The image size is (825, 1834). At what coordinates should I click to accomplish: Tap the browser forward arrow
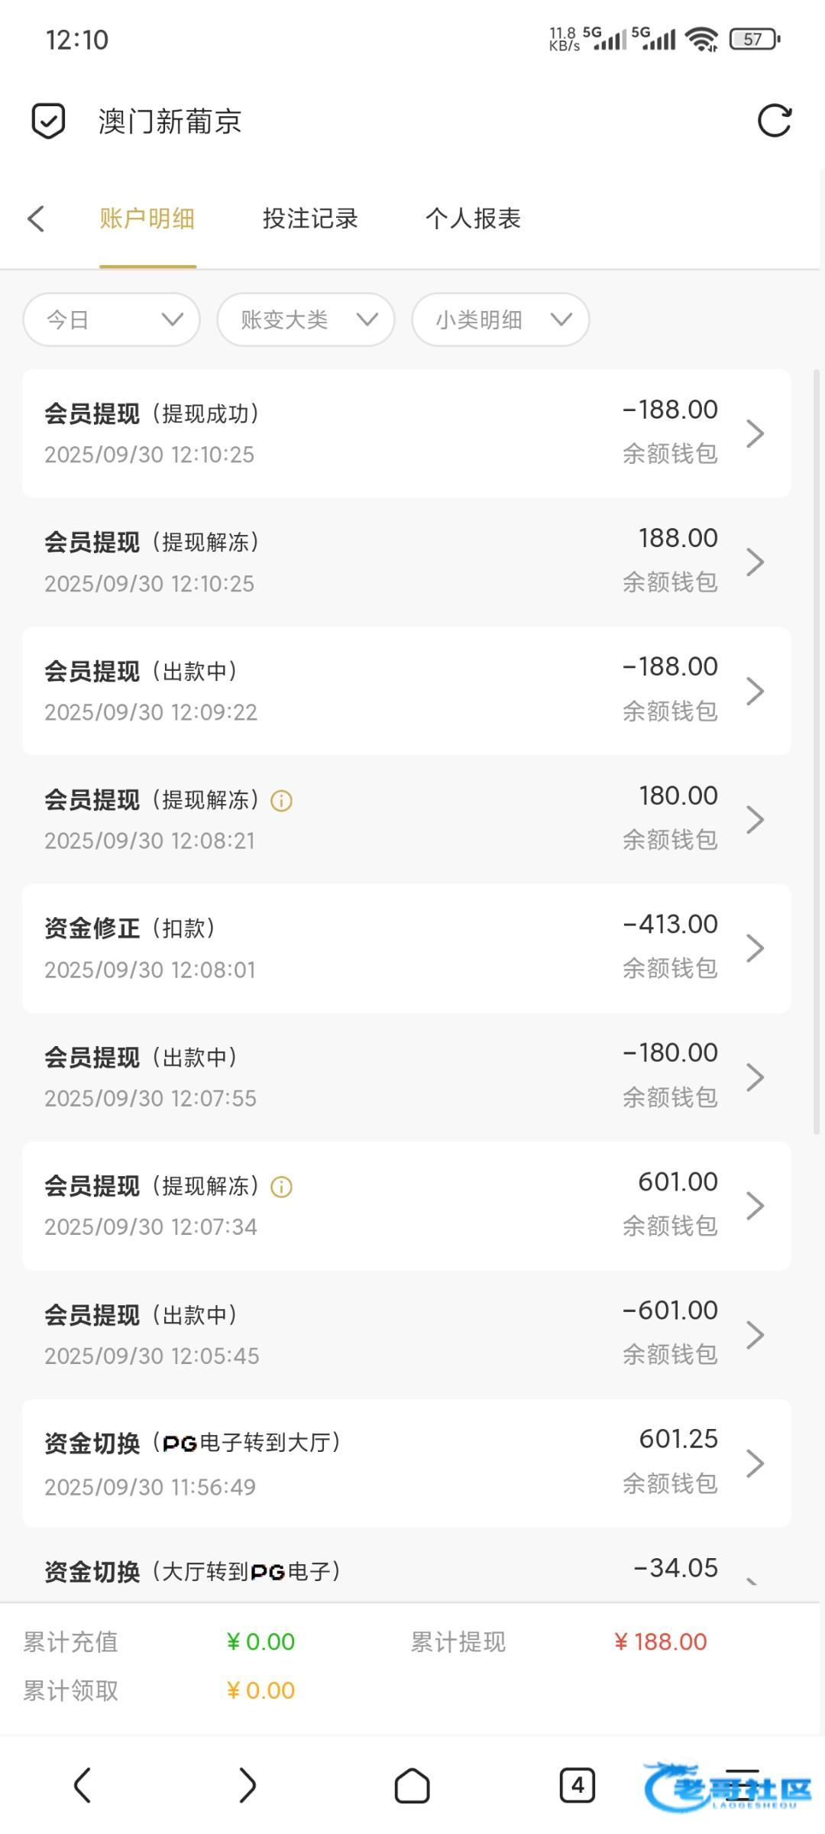click(x=247, y=1786)
